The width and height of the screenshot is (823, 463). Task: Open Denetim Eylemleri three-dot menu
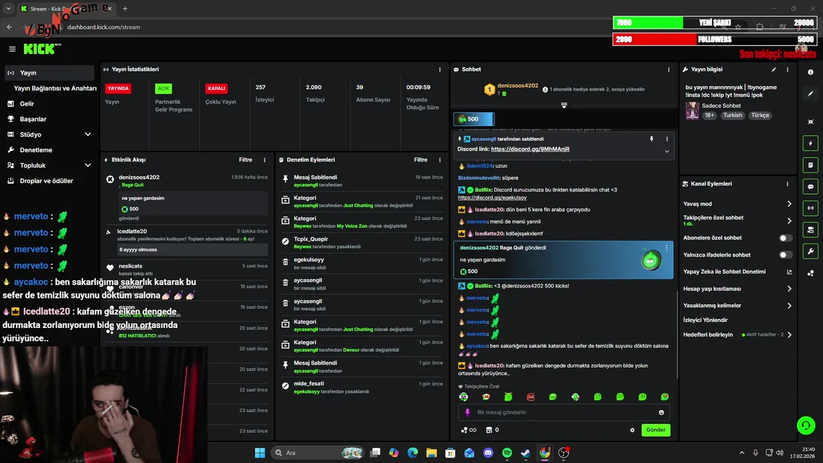coord(440,159)
